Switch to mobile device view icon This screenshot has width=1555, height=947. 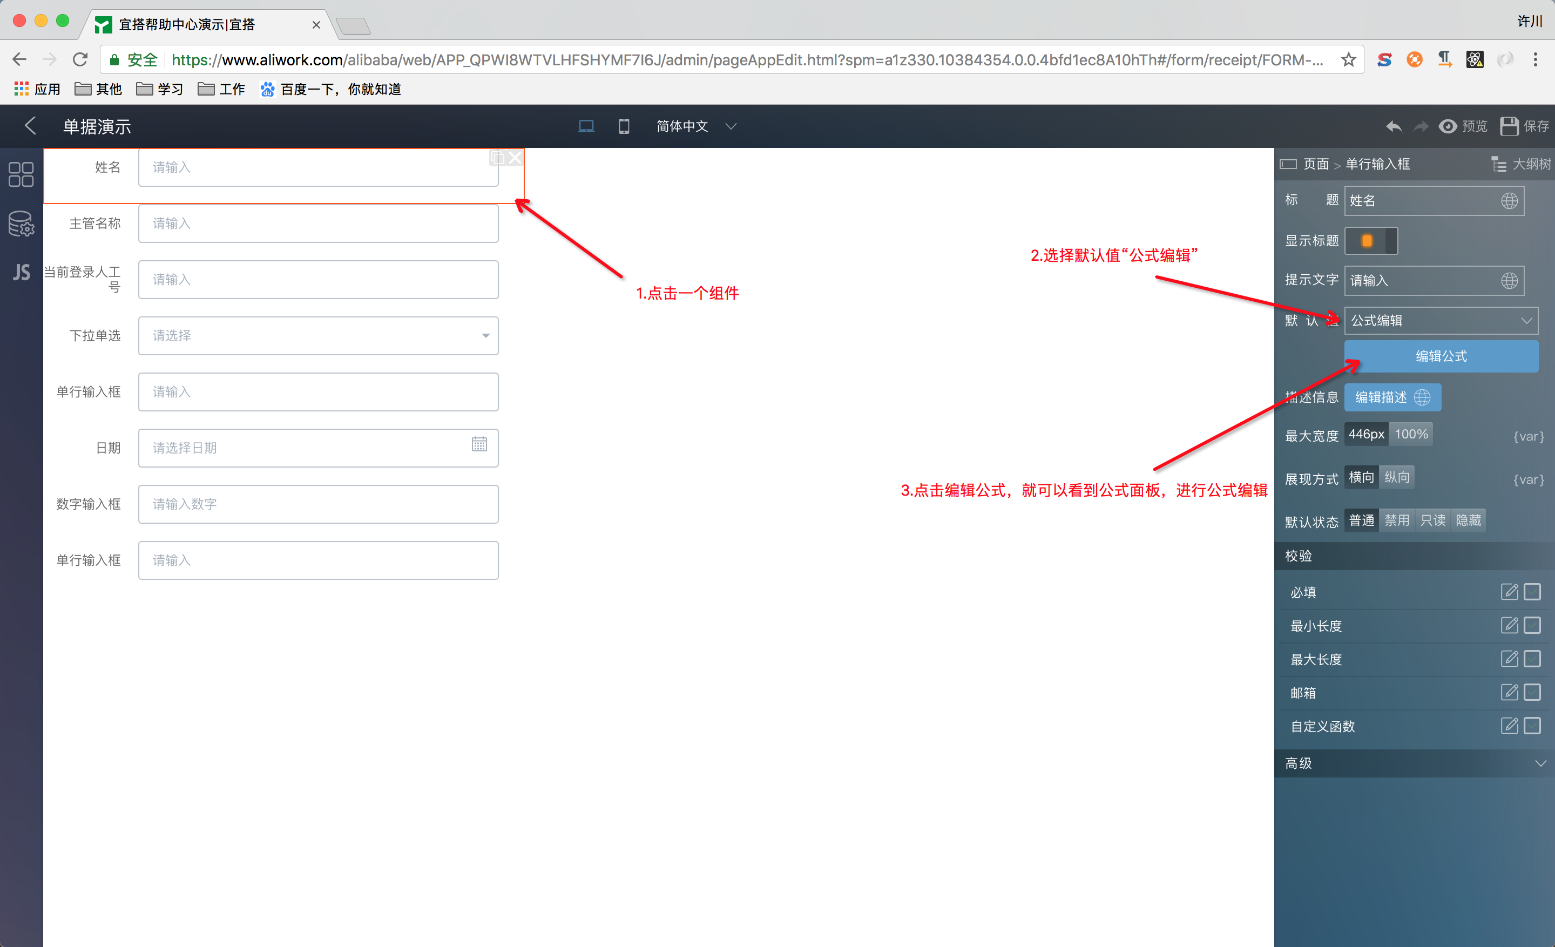point(624,126)
